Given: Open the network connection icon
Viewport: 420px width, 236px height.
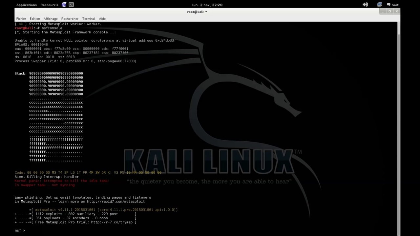Looking at the screenshot, I should (x=380, y=5).
